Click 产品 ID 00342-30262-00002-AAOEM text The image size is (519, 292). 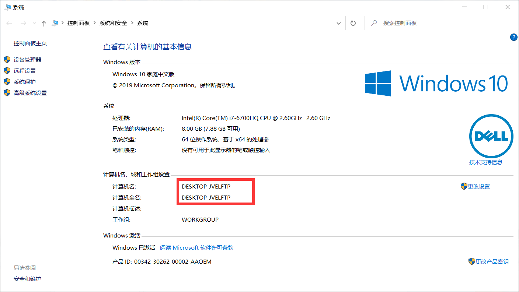[162, 261]
